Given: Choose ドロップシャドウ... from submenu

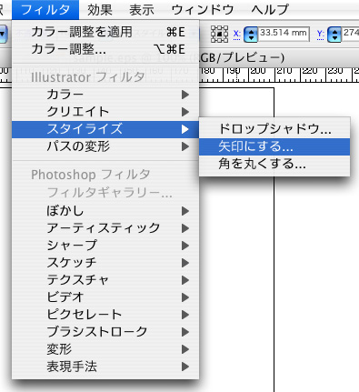Looking at the screenshot, I should tap(274, 129).
